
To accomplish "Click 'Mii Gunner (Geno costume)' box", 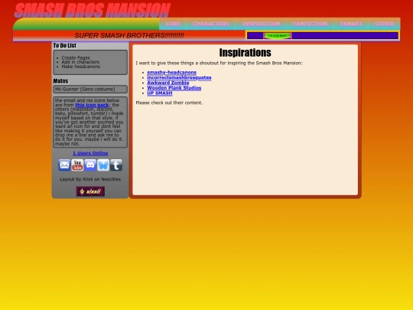I will pyautogui.click(x=90, y=89).
